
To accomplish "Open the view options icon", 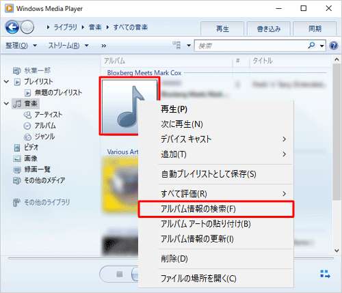I will click(176, 45).
